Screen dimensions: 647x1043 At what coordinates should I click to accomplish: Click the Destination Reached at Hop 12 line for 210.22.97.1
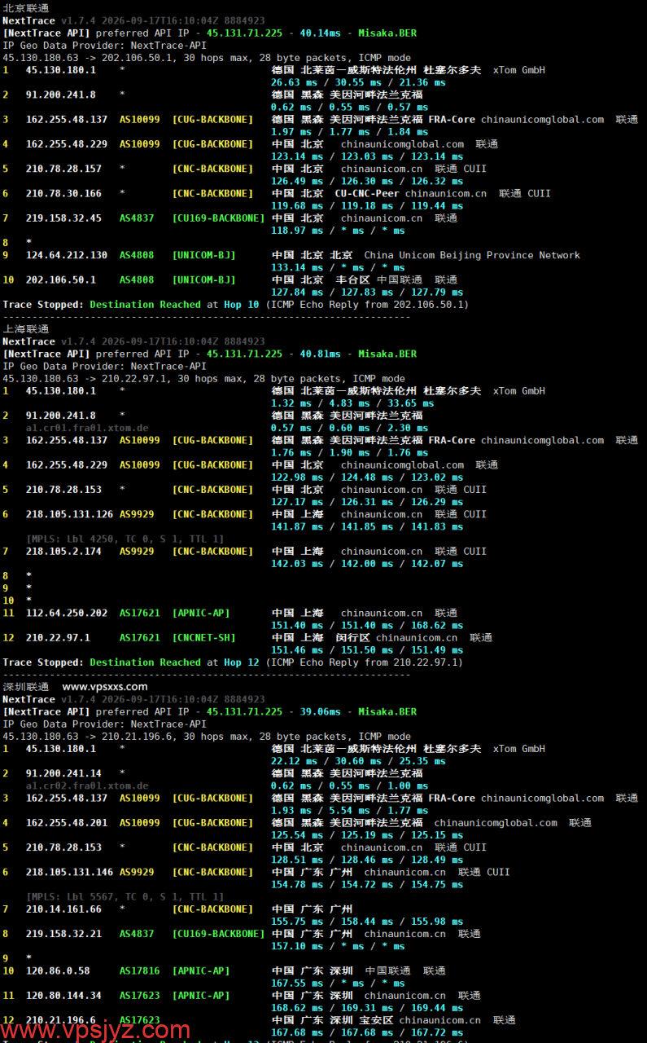pyautogui.click(x=233, y=662)
